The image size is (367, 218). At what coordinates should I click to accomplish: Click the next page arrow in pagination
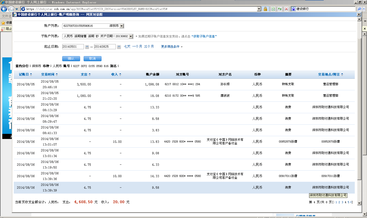pyautogui.click(x=351, y=202)
